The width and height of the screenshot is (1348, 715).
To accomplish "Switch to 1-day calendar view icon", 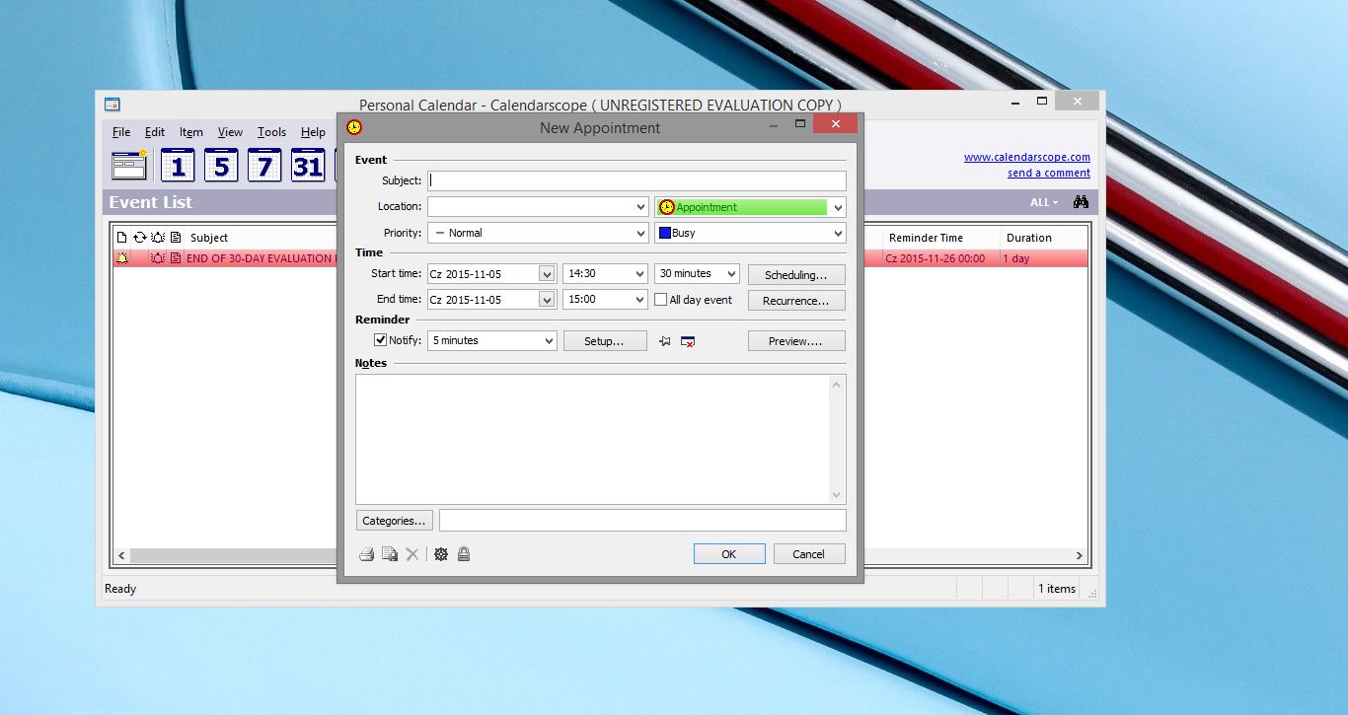I will (178, 165).
